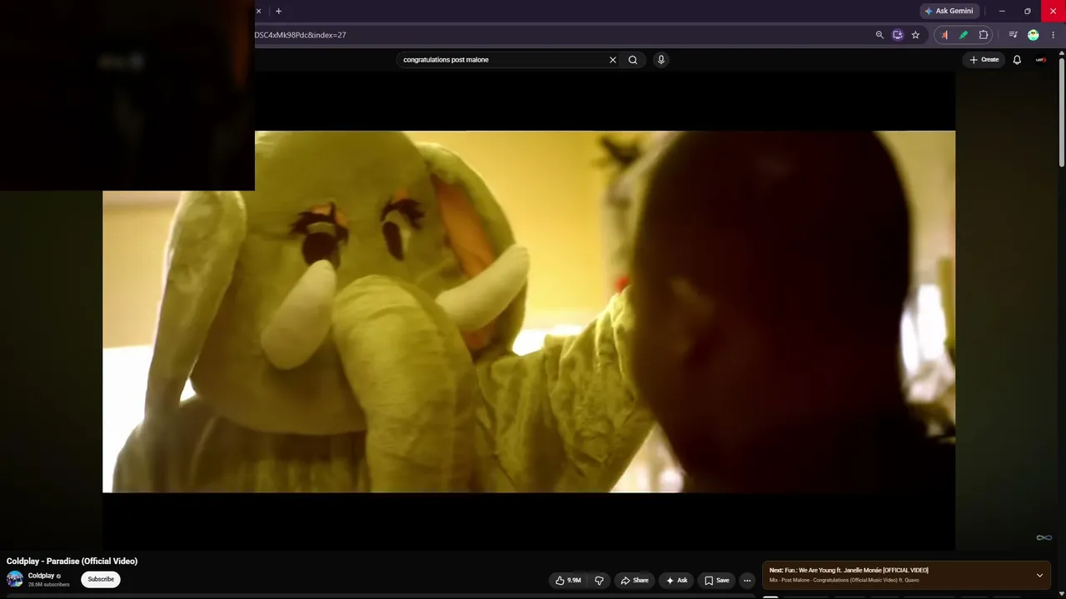This screenshot has height=599, width=1066.
Task: Click the YouTube search magnifier button
Action: 633,60
